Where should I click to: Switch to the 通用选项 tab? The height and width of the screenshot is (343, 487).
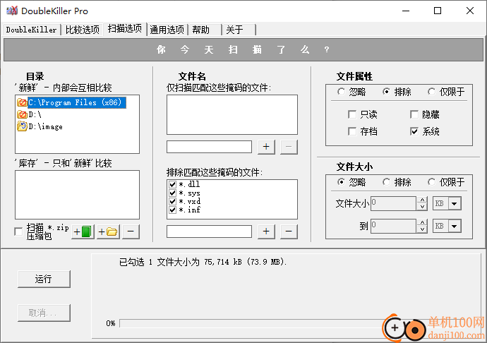(x=167, y=30)
